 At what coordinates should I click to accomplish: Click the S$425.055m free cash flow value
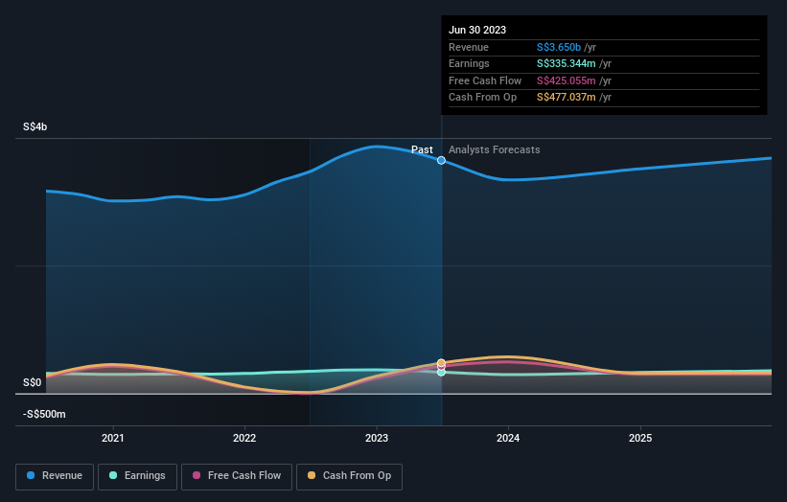[x=567, y=80]
